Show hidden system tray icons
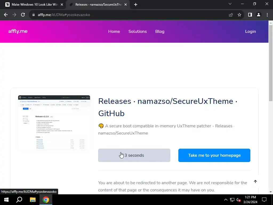This screenshot has width=273, height=205. coord(226,200)
